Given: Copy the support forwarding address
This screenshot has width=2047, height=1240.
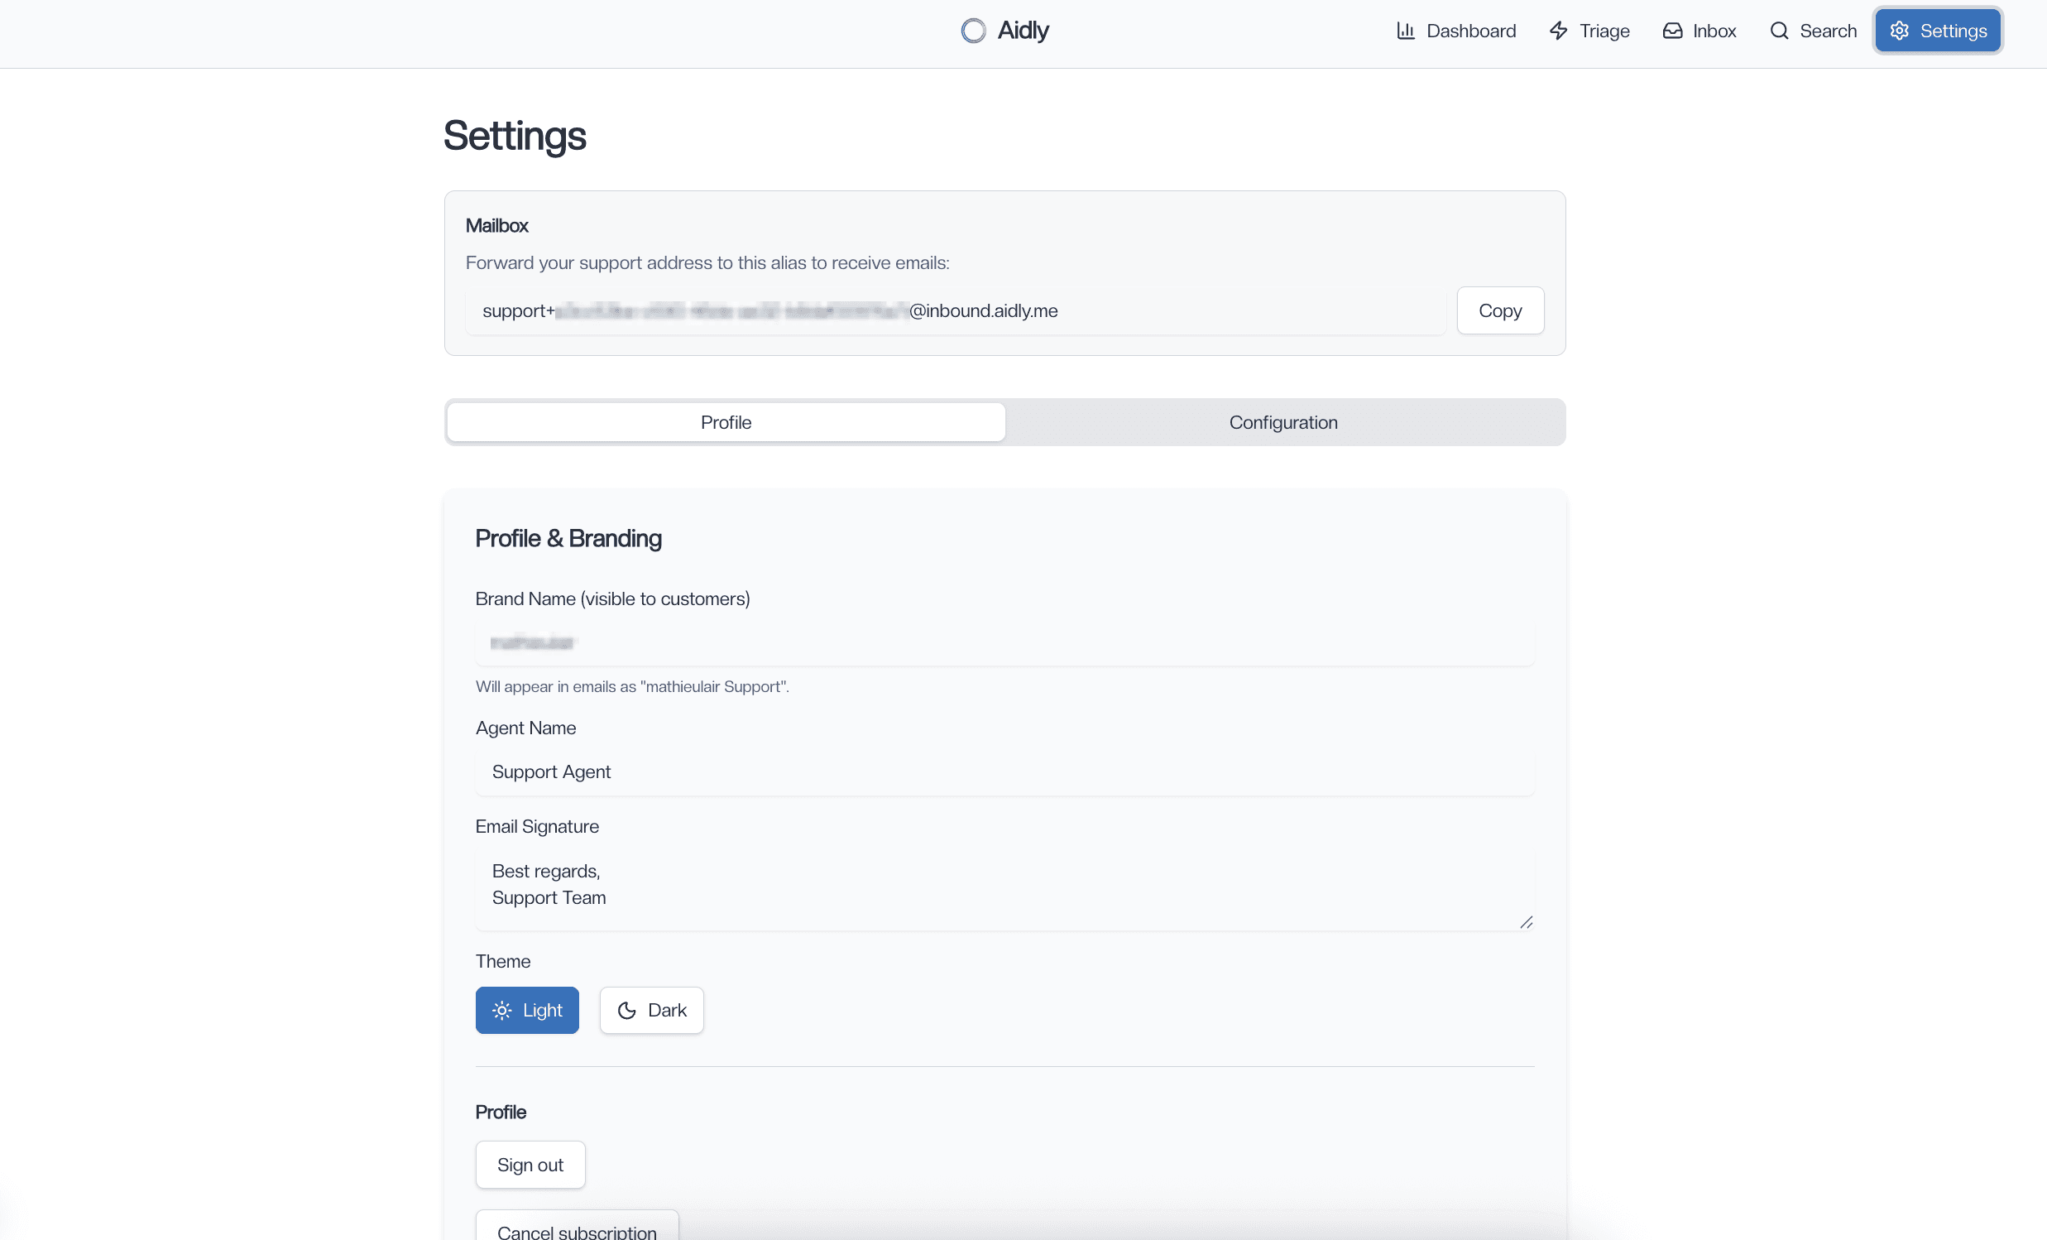Looking at the screenshot, I should click(x=1499, y=310).
